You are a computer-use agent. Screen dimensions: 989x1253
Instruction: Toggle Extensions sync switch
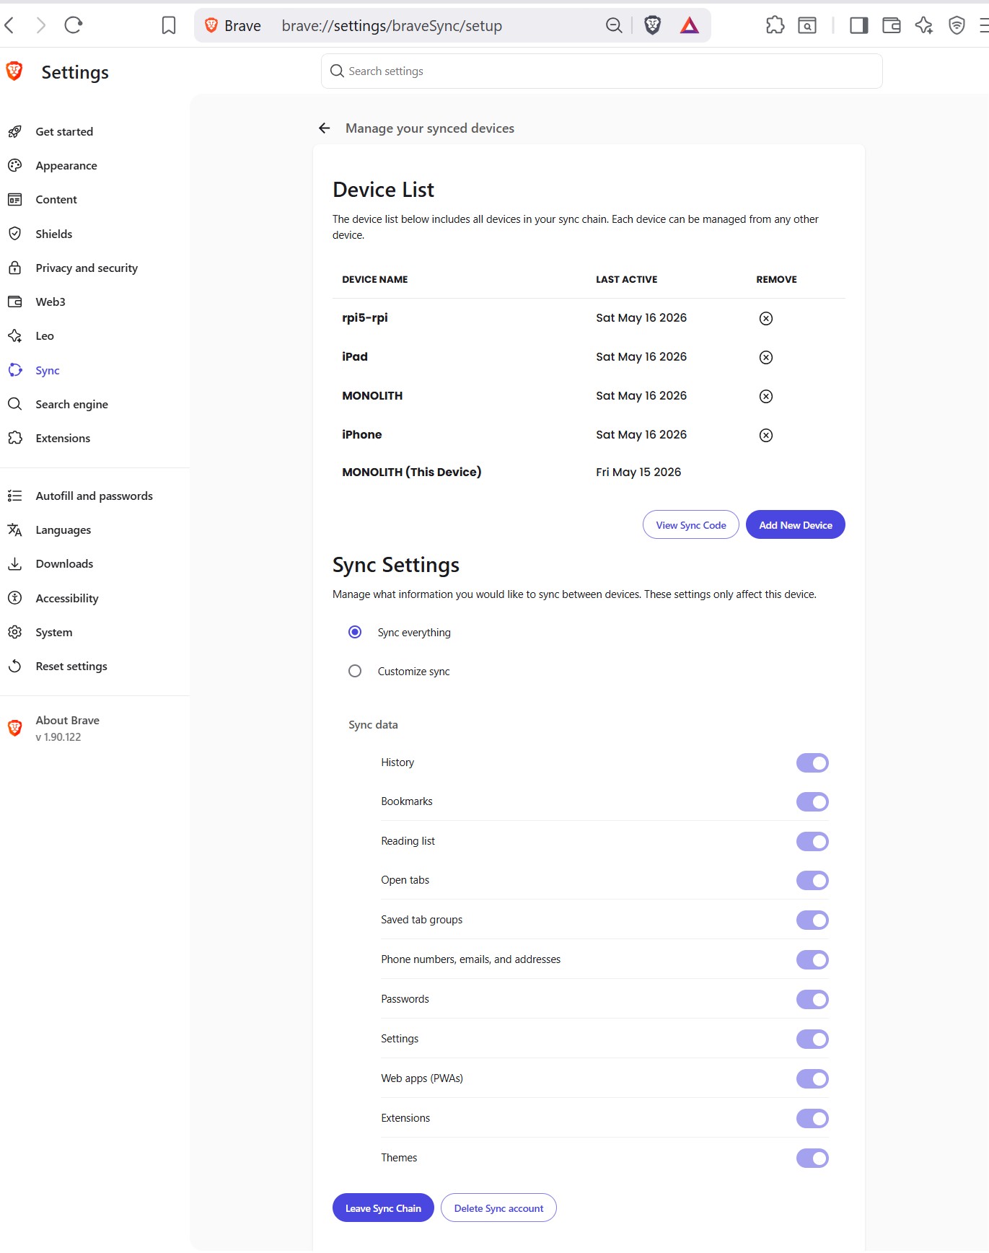point(812,1118)
